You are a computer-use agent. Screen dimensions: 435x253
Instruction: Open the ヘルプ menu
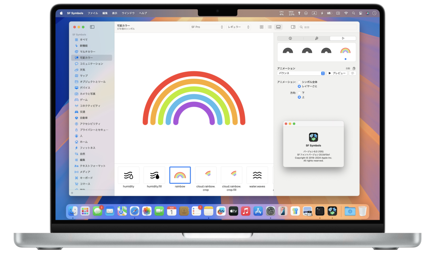click(x=143, y=13)
